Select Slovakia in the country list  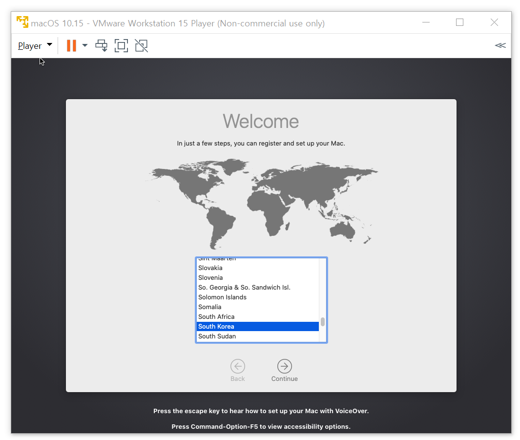[x=210, y=268]
